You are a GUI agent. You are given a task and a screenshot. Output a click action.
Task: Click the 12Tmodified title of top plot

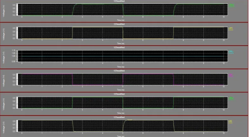coord(119,1)
